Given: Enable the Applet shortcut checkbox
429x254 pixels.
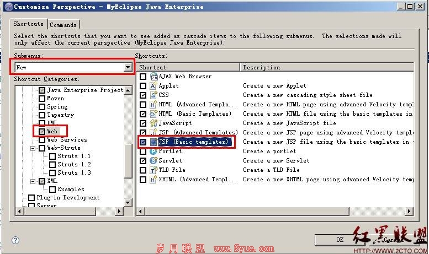Looking at the screenshot, I should (143, 86).
